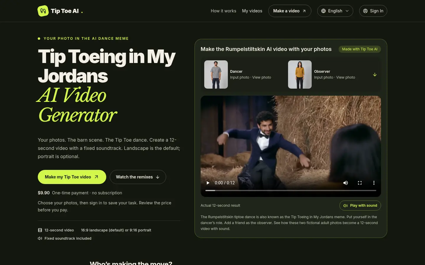Click the Actual 12-second result caption
The height and width of the screenshot is (265, 425).
click(x=220, y=206)
